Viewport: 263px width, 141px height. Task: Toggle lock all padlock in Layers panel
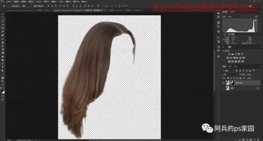(240, 78)
